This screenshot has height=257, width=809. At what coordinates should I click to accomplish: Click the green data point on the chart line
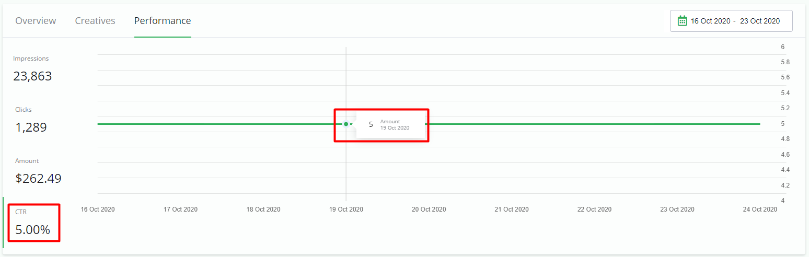[x=346, y=124]
